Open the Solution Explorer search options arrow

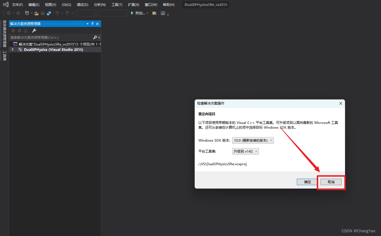click(99, 37)
